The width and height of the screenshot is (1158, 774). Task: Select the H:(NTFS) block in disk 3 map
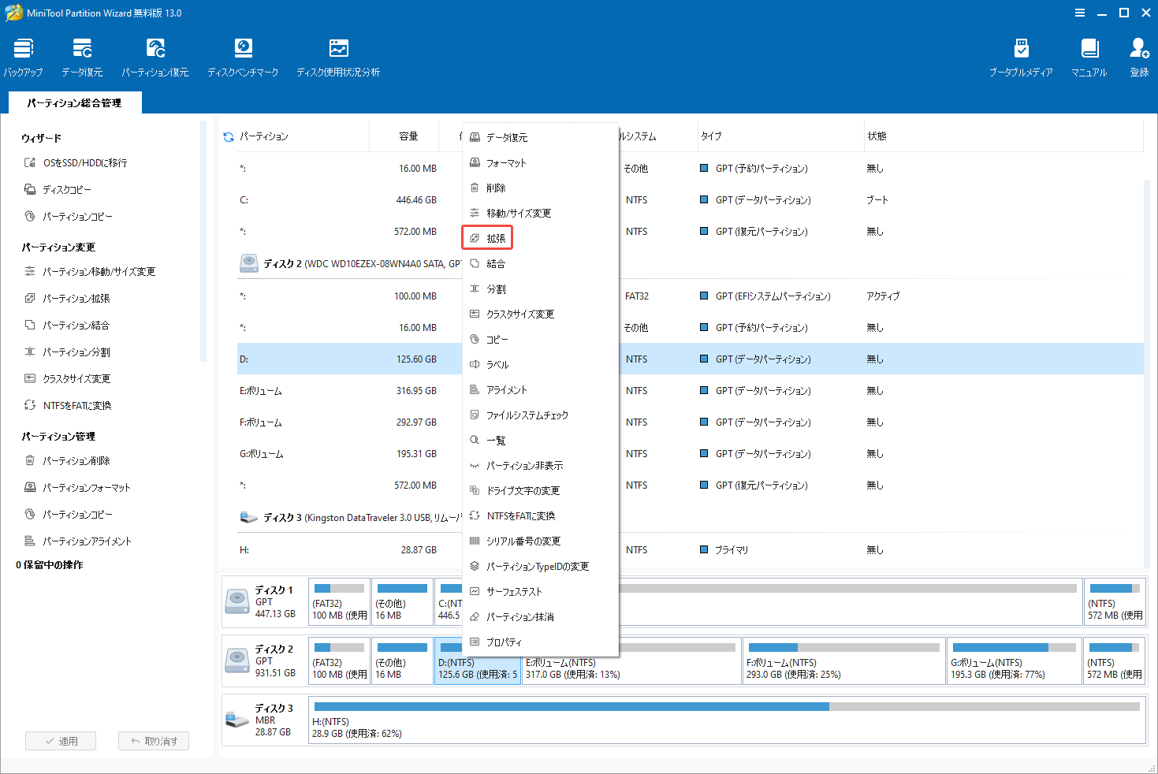pos(709,720)
